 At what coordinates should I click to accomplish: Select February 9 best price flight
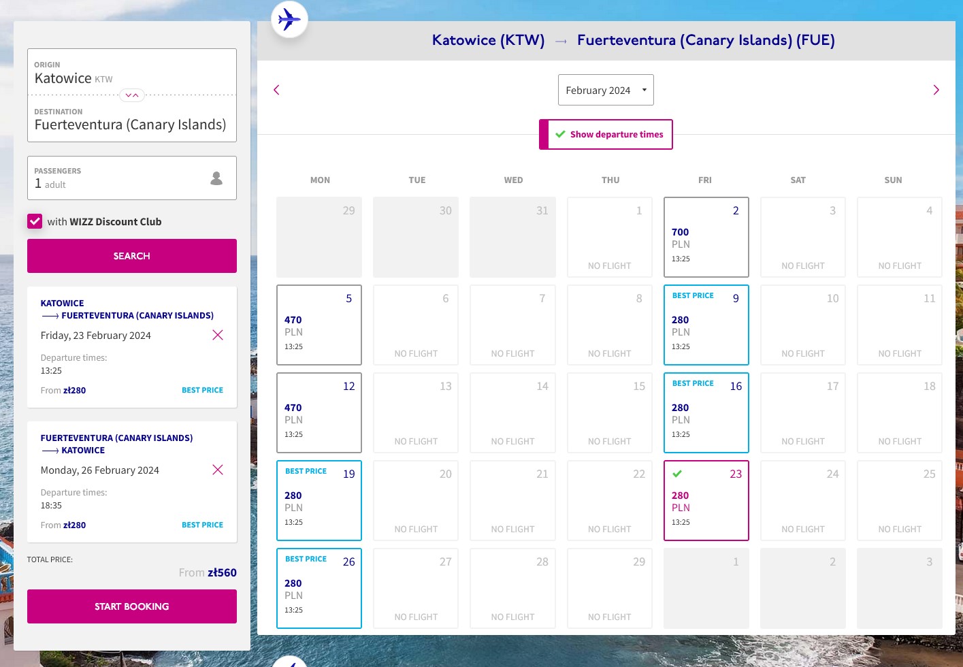(x=706, y=325)
